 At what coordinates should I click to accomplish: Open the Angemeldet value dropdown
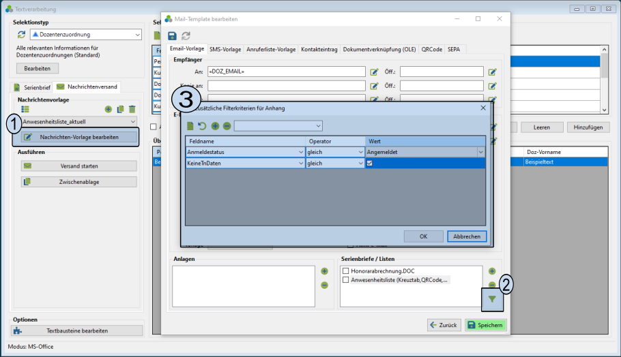coord(481,152)
